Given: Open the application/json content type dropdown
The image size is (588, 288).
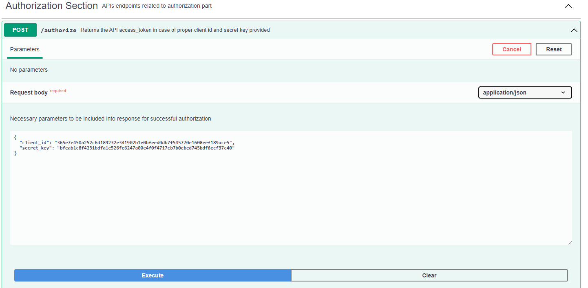Looking at the screenshot, I should (x=525, y=92).
